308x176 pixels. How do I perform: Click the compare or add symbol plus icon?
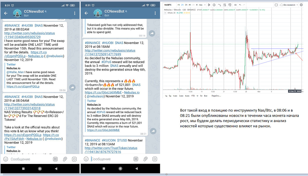pos(214,5)
